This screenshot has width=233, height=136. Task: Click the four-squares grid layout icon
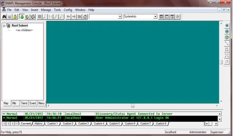[227, 49]
